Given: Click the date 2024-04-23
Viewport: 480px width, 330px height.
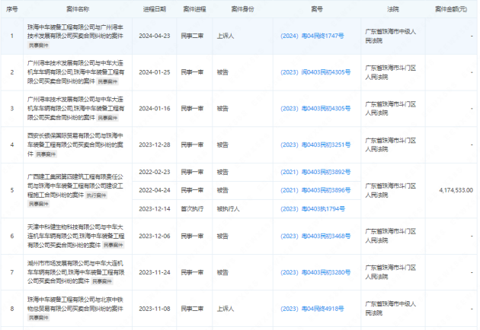Looking at the screenshot, I should click(x=154, y=36).
